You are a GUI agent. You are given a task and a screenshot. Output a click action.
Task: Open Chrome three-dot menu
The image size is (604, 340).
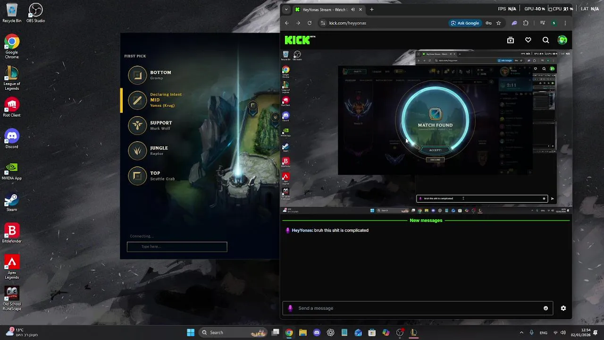565,23
